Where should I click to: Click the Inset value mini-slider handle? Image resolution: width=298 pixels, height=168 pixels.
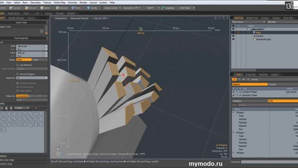(x=46, y=53)
